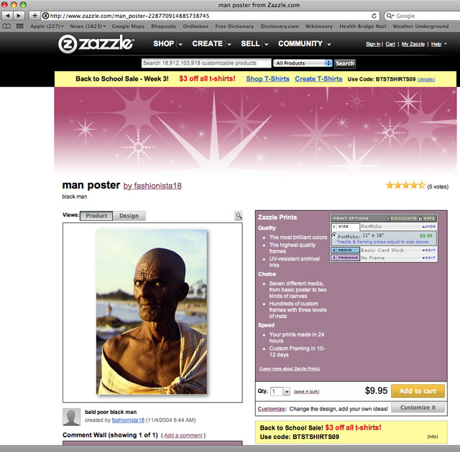Open the Apple bookmarks folder

pos(47,26)
